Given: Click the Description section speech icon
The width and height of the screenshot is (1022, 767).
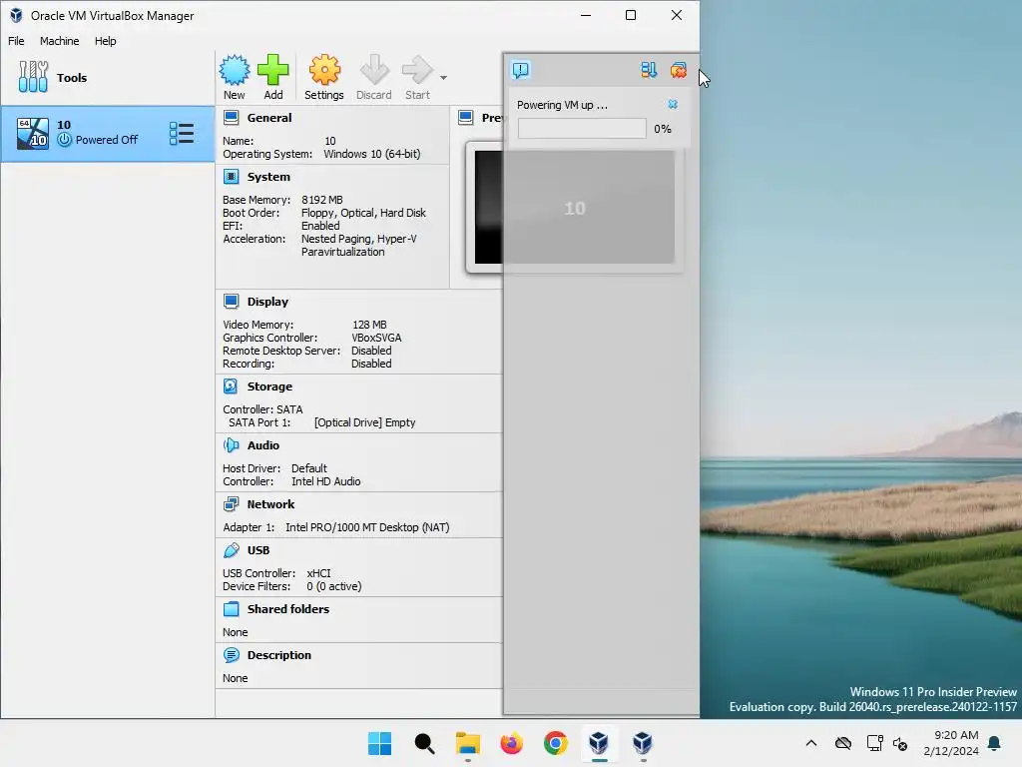Looking at the screenshot, I should point(231,655).
